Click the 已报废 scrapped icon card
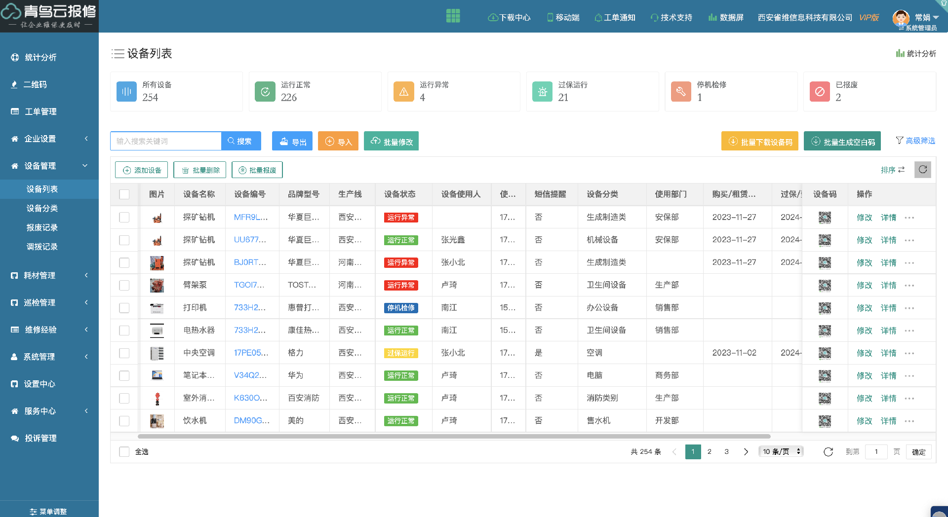Image resolution: width=948 pixels, height=517 pixels. coord(820,92)
